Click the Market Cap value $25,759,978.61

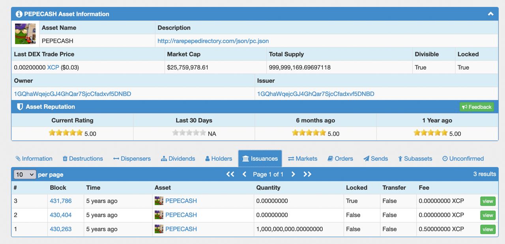[188, 67]
